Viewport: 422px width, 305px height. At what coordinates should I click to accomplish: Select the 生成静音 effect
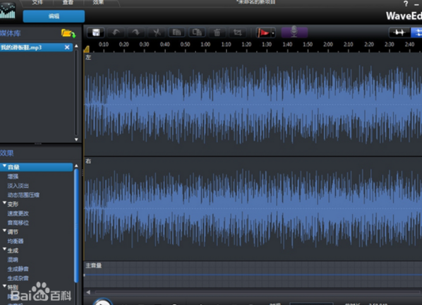[x=18, y=269]
